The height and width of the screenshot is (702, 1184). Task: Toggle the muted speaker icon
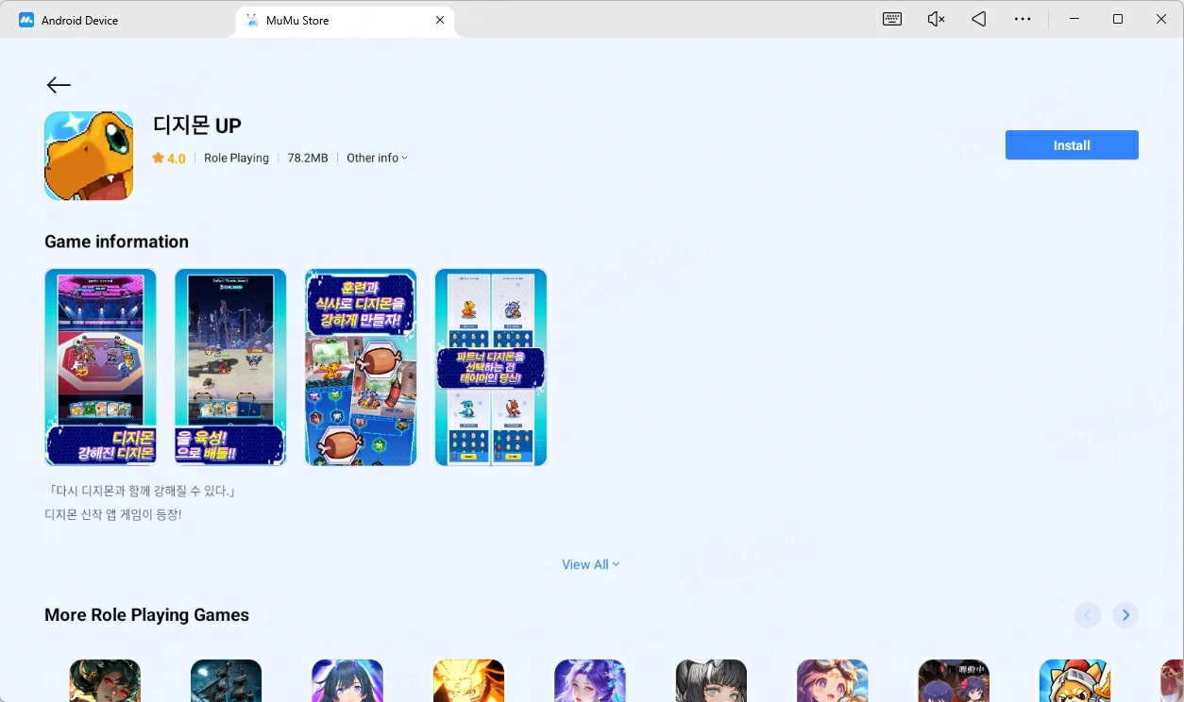(936, 19)
